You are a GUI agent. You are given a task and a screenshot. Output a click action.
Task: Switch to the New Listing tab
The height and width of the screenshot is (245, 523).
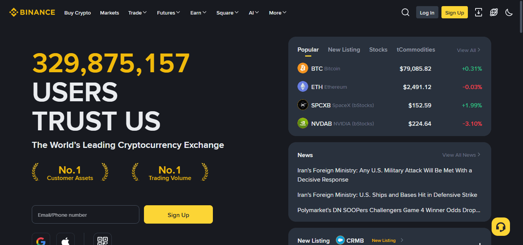[x=344, y=50]
